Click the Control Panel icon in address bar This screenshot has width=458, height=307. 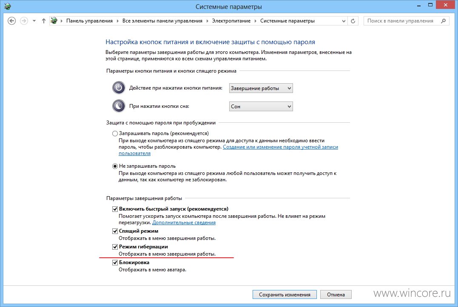point(54,21)
